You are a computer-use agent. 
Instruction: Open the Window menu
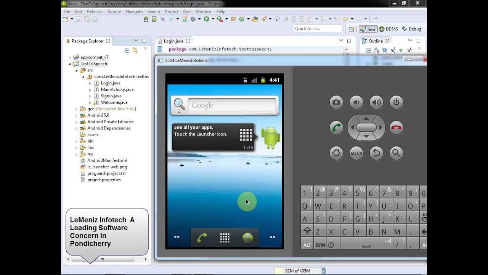point(204,11)
